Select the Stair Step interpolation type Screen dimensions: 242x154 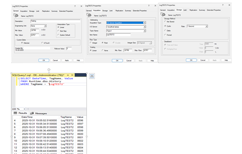(59, 31)
